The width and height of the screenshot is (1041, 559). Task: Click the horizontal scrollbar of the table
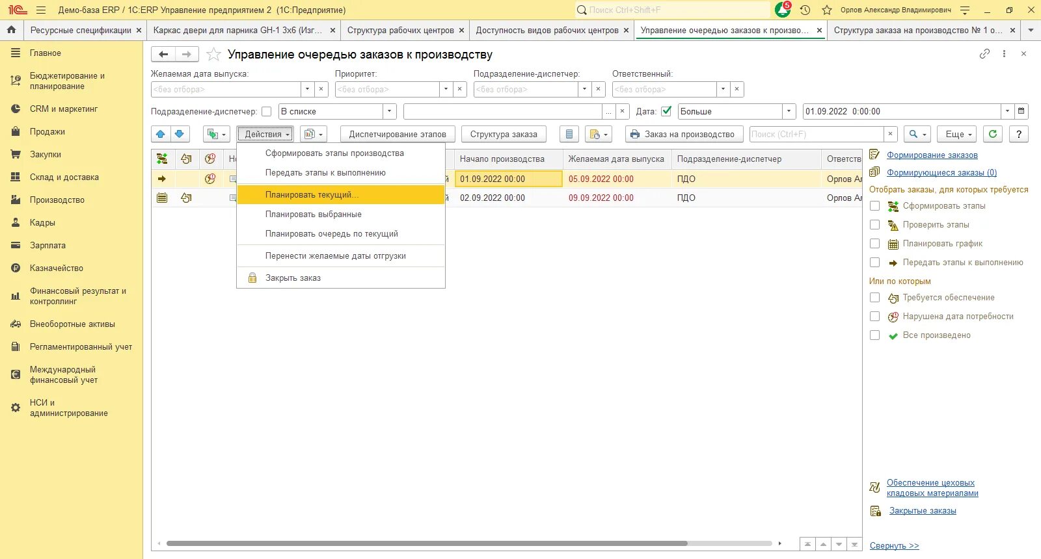(x=427, y=543)
